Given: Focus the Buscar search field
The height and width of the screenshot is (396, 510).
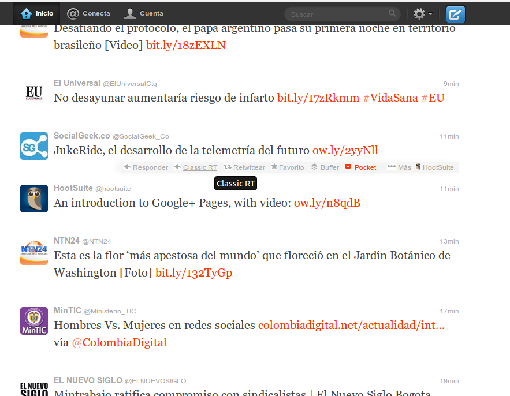Looking at the screenshot, I should tap(335, 14).
